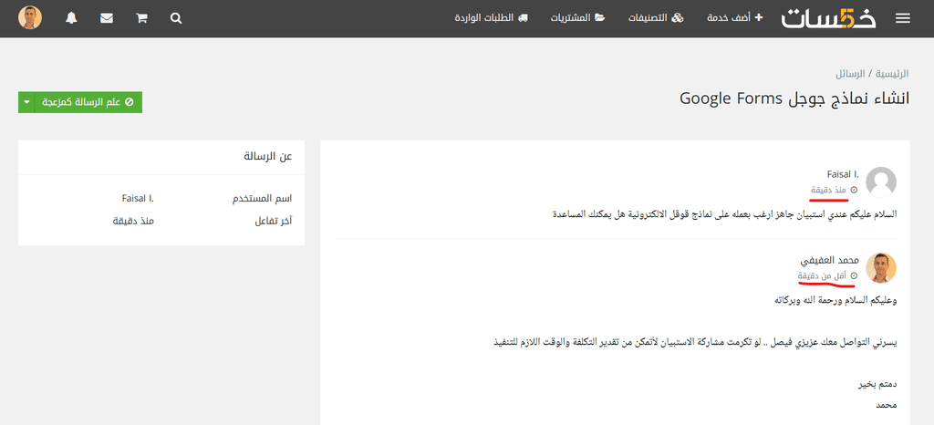The image size is (934, 425).
Task: Go to الرئيسية breadcrumb link
Action: tap(893, 74)
